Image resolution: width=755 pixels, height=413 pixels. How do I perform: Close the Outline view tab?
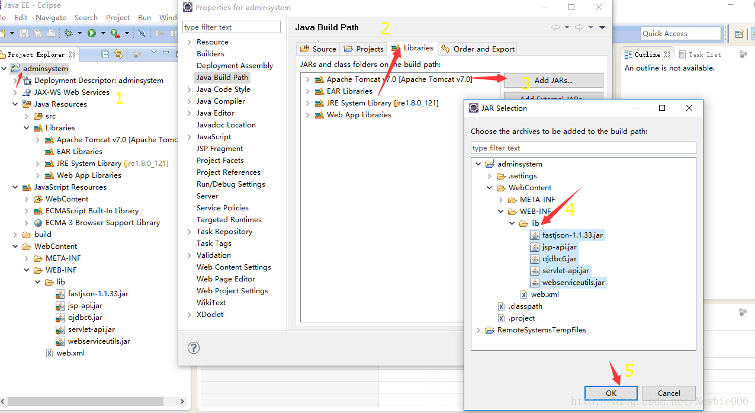pos(667,54)
